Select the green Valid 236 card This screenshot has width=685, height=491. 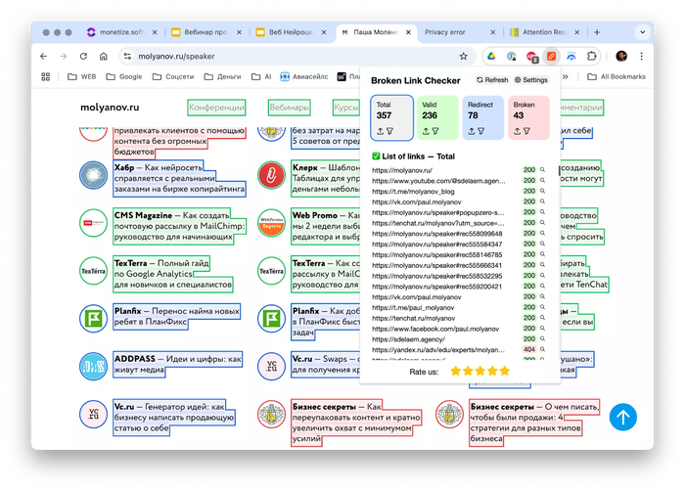click(437, 118)
